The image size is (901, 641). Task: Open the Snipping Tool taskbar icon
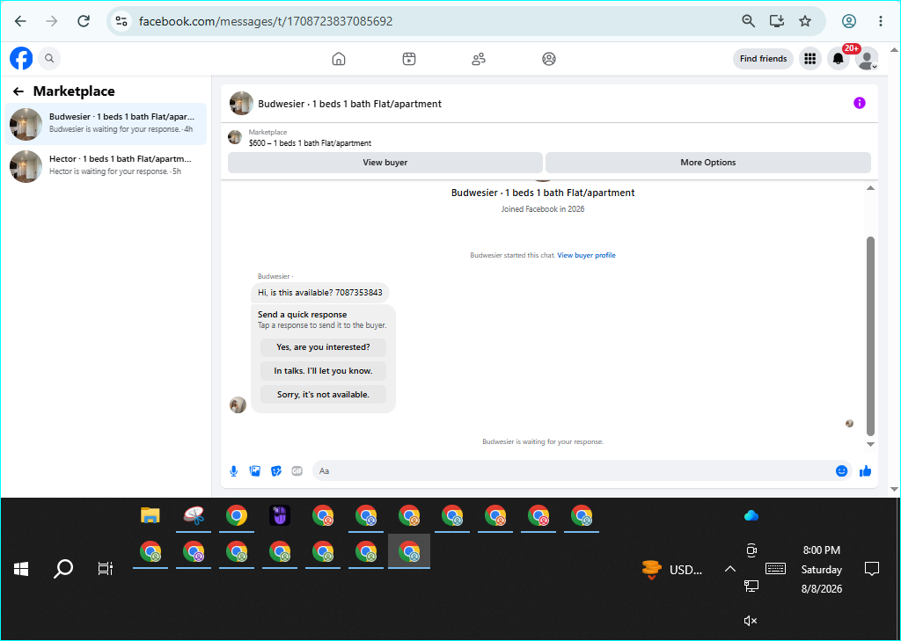tap(194, 515)
